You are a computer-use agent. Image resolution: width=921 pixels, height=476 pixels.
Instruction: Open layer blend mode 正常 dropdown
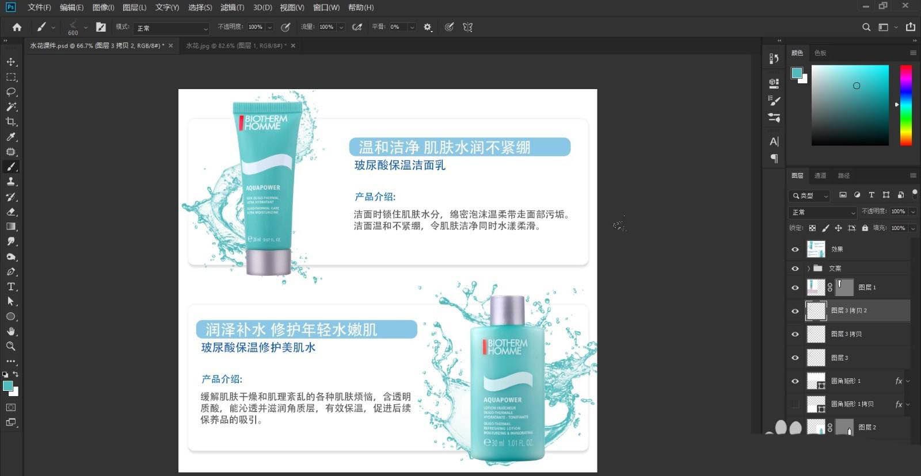click(823, 212)
